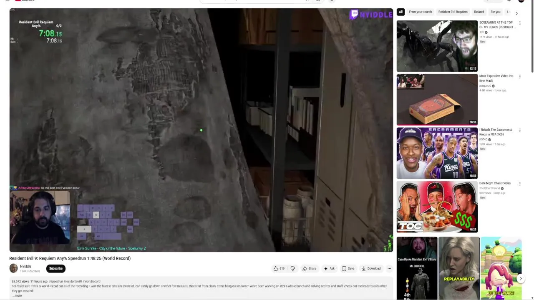Click the scrollbar down arrow at the bottom
534x300 pixels.
click(532, 297)
